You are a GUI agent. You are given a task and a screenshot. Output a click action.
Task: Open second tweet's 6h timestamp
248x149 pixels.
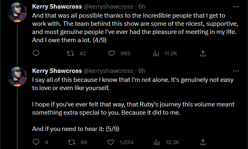point(142,71)
